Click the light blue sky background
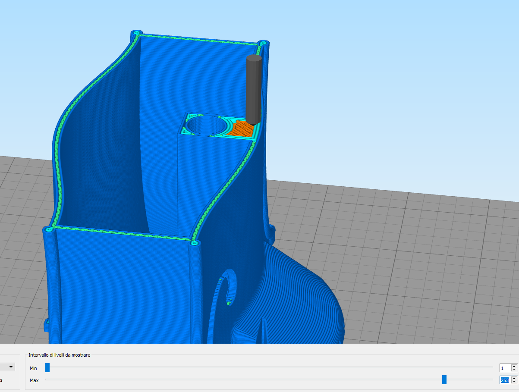Screen dimensions: 519x392 click(x=388, y=65)
